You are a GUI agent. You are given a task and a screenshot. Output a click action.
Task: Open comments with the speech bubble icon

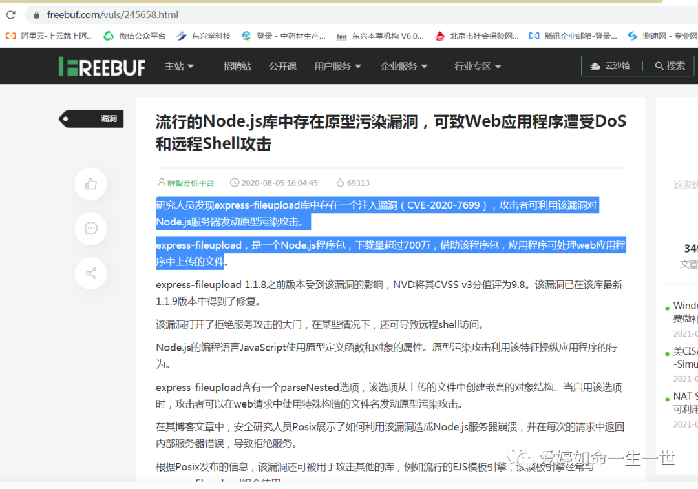click(x=91, y=228)
